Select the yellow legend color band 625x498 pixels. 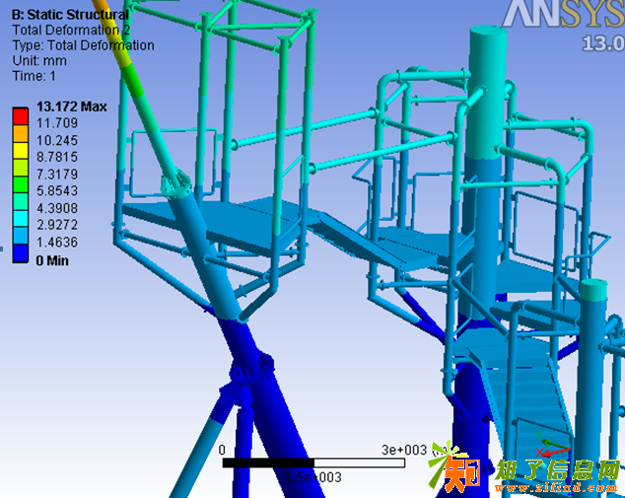point(20,148)
